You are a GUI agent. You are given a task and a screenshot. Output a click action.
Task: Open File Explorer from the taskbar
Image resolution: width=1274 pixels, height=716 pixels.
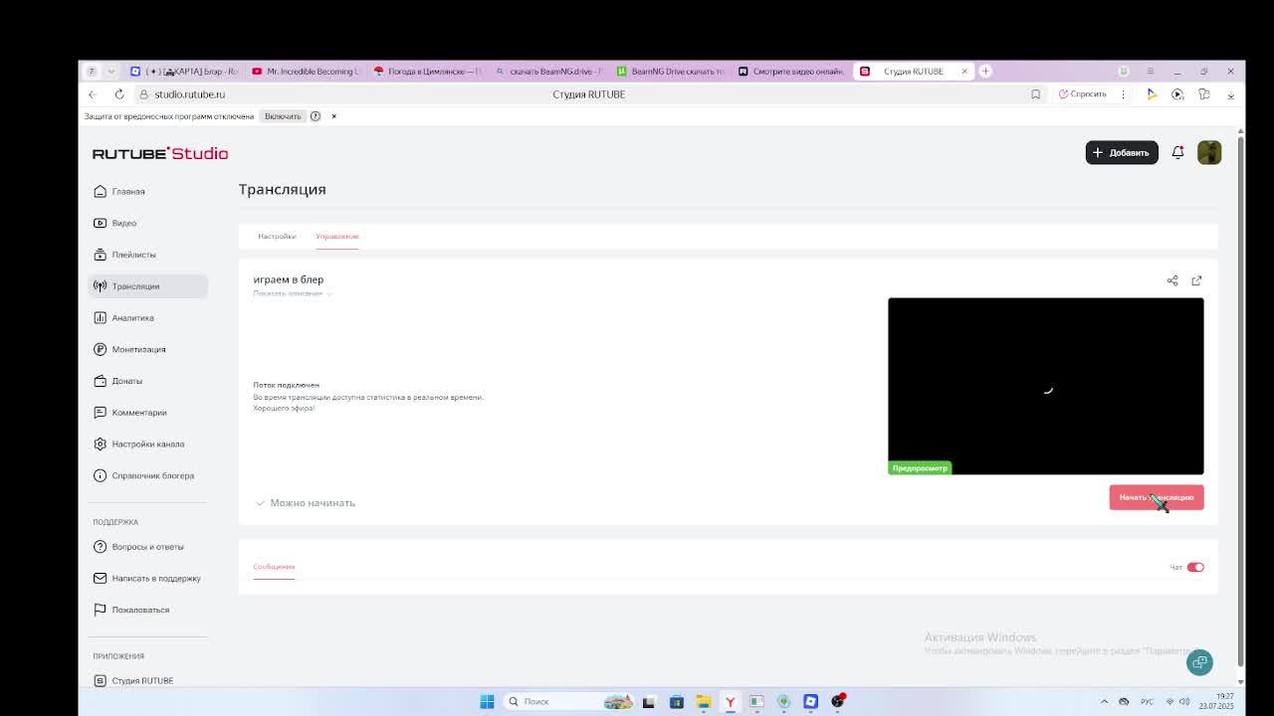point(703,701)
